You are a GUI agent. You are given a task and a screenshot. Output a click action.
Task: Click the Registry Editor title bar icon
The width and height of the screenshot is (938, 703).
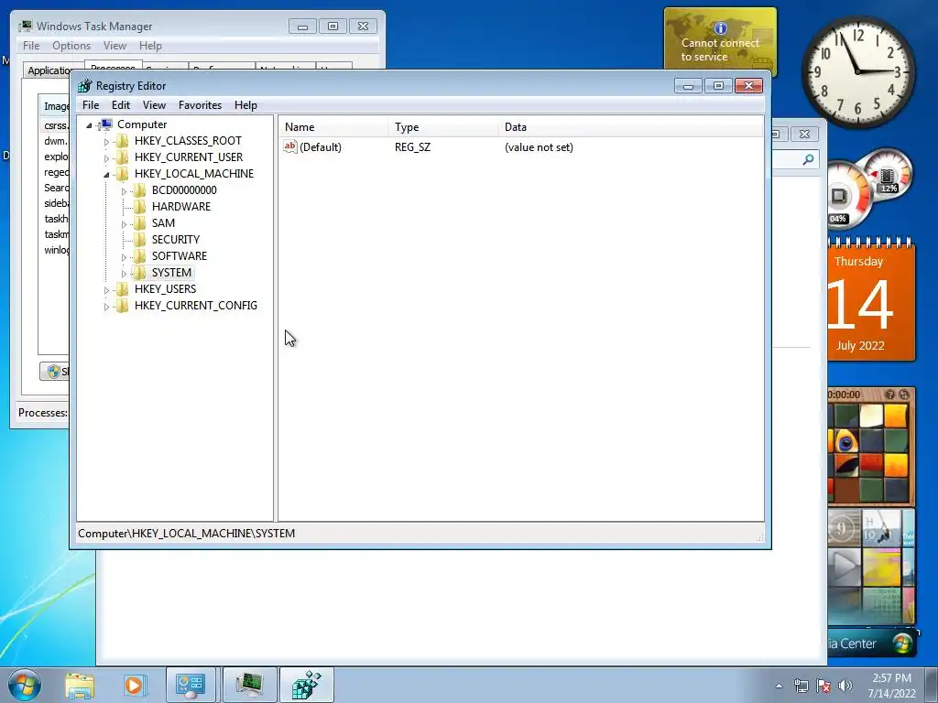click(85, 85)
